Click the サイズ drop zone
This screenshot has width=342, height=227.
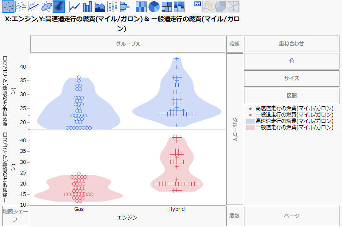pyautogui.click(x=292, y=78)
